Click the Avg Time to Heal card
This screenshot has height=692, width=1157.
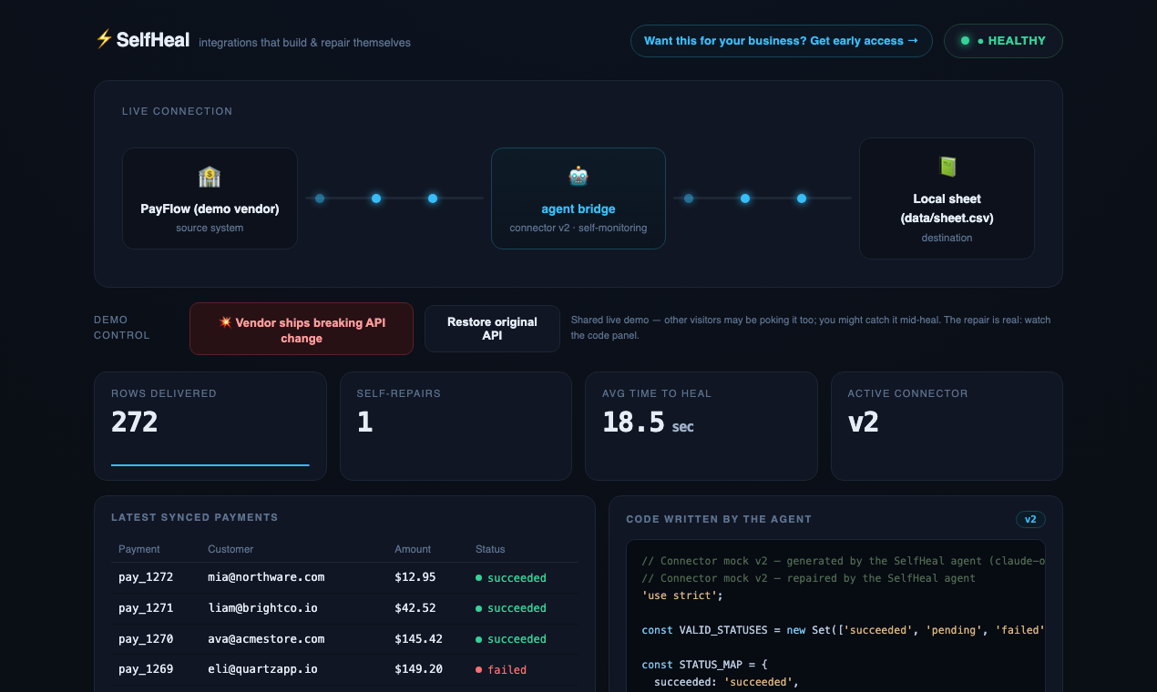pyautogui.click(x=701, y=425)
